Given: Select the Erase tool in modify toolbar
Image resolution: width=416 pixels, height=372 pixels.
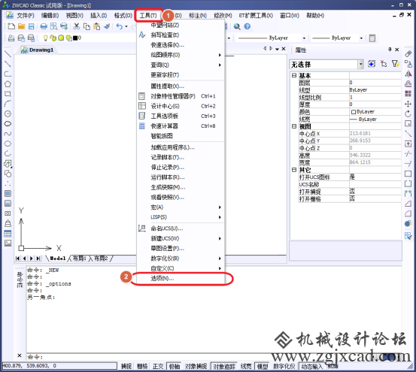Looking at the screenshot, I should point(408,54).
